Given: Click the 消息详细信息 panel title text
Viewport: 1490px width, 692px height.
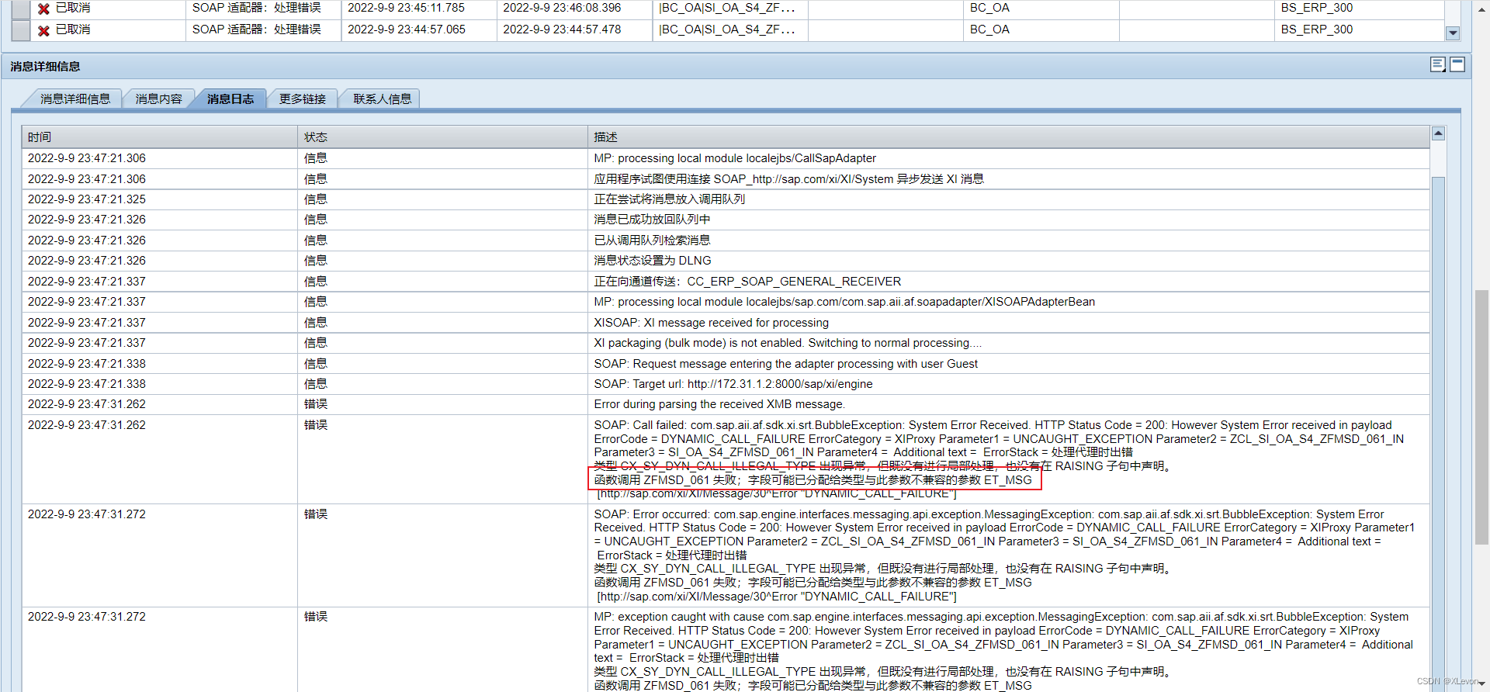Looking at the screenshot, I should point(45,67).
